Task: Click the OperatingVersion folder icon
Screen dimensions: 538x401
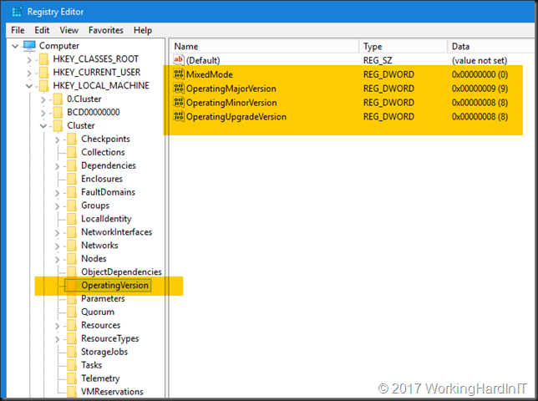Action: pyautogui.click(x=72, y=286)
